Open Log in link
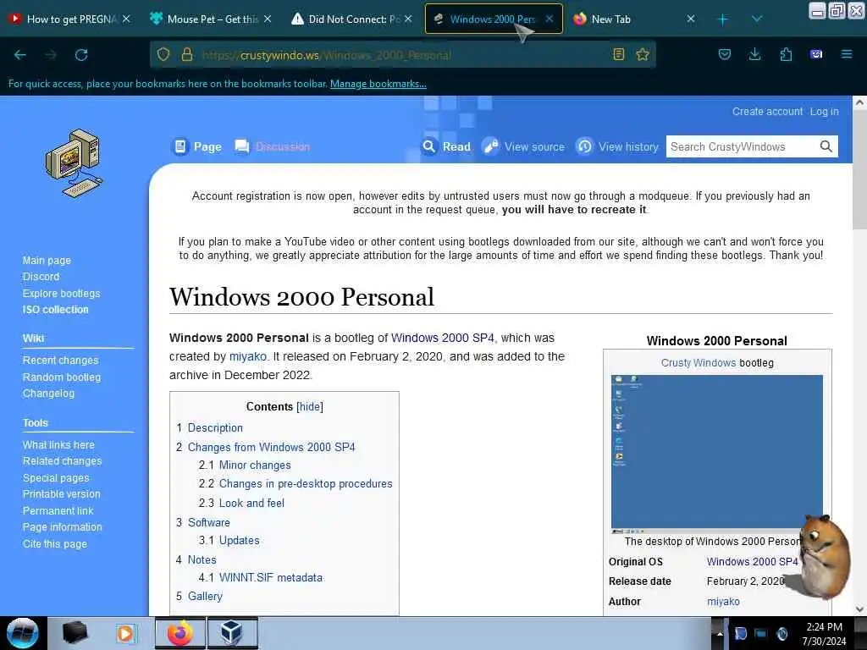Image resolution: width=867 pixels, height=650 pixels. (825, 111)
